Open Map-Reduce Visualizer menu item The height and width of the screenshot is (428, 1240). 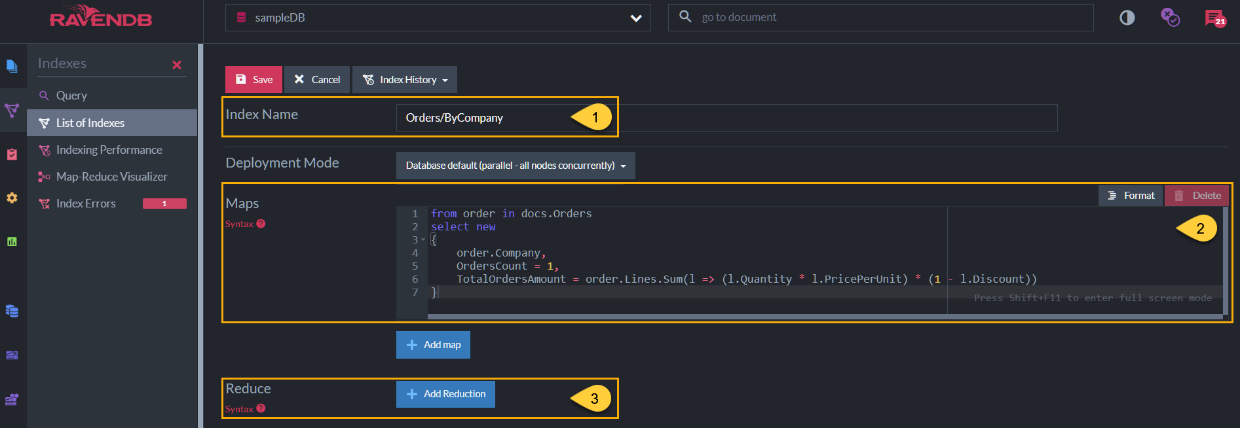coord(111,177)
